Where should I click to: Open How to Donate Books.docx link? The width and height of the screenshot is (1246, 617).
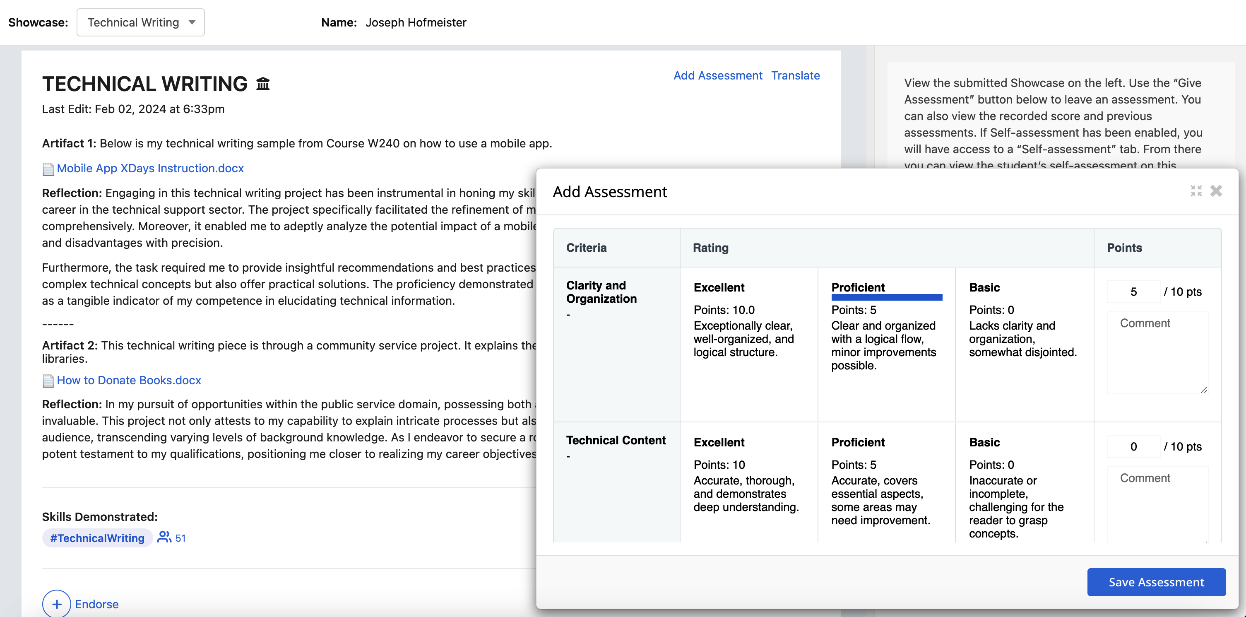point(129,381)
